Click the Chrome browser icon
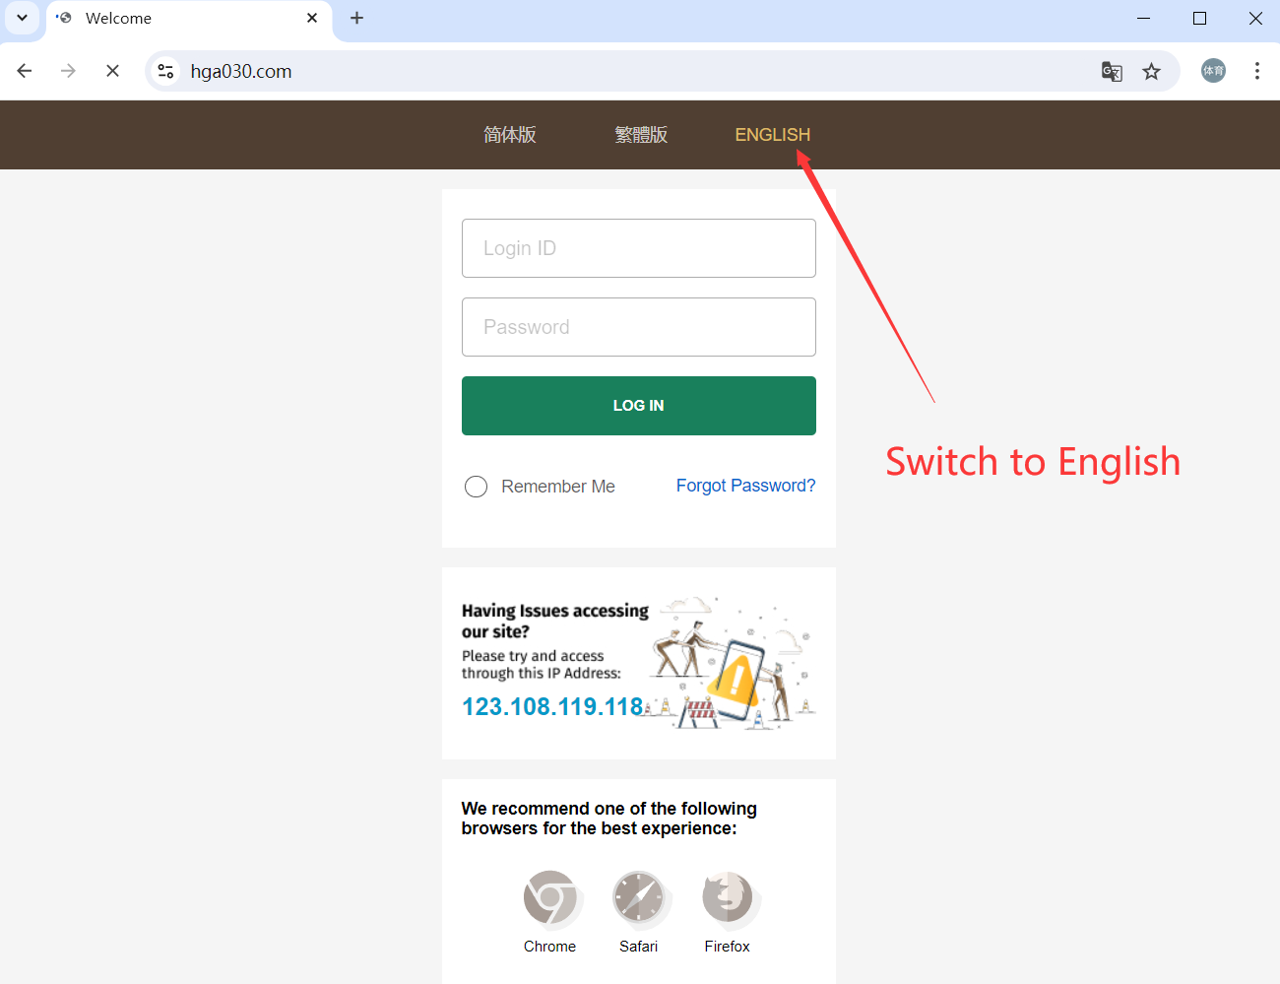This screenshot has width=1280, height=984. (549, 898)
